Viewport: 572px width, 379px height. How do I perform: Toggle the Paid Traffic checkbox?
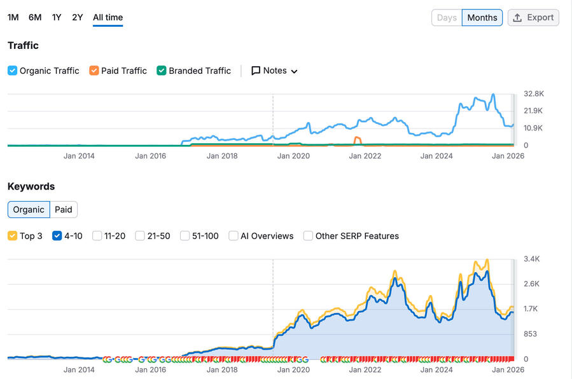pyautogui.click(x=94, y=71)
